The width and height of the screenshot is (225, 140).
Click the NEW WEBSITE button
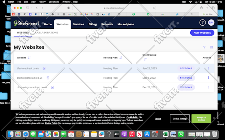point(202,33)
